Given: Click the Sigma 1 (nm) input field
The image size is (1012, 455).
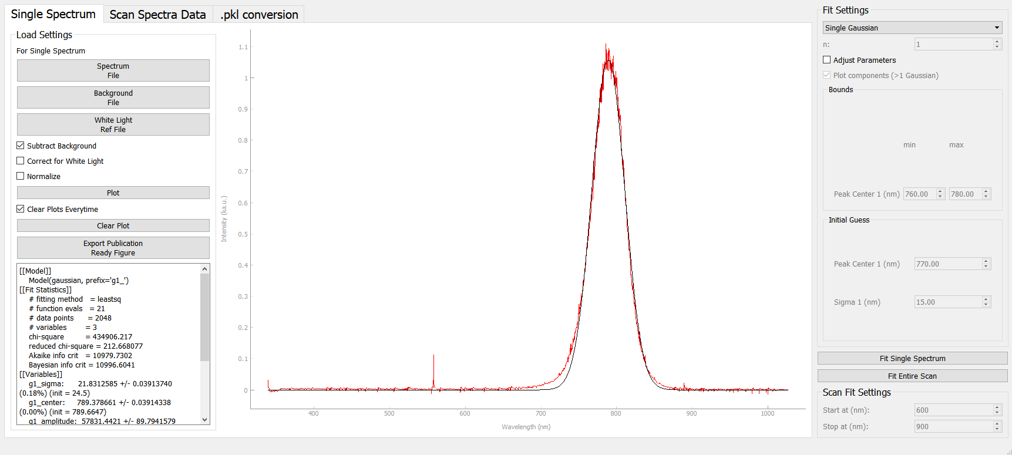Looking at the screenshot, I should [948, 302].
